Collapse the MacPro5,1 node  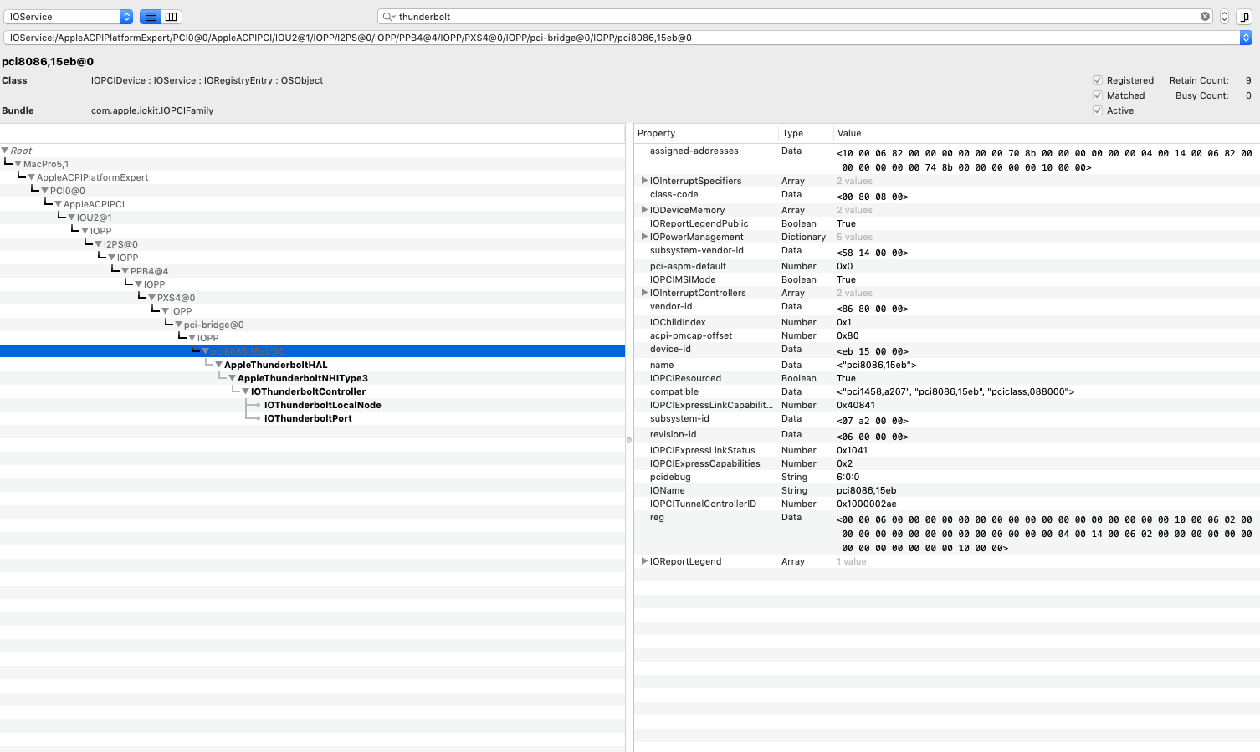18,164
